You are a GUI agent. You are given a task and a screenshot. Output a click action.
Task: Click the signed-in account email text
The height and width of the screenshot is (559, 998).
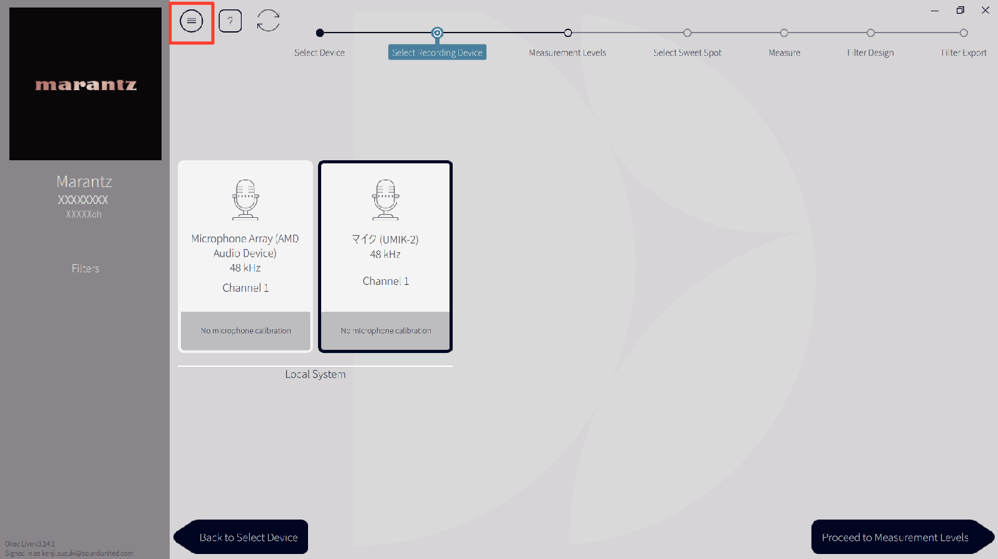point(88,553)
